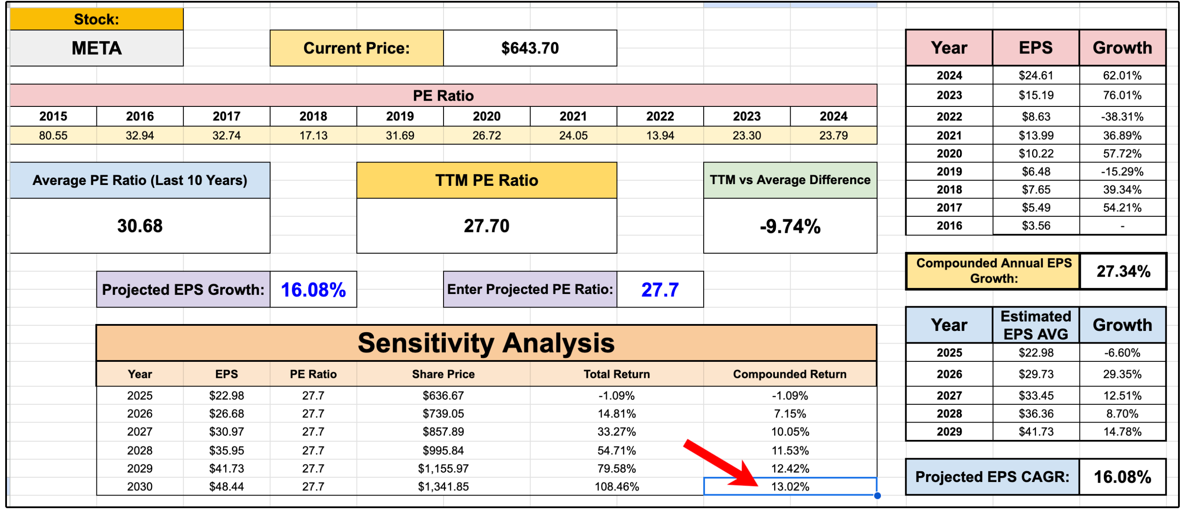1185x509 pixels.
Task: Click the TTM PE Ratio value 27.70
Action: tap(486, 226)
